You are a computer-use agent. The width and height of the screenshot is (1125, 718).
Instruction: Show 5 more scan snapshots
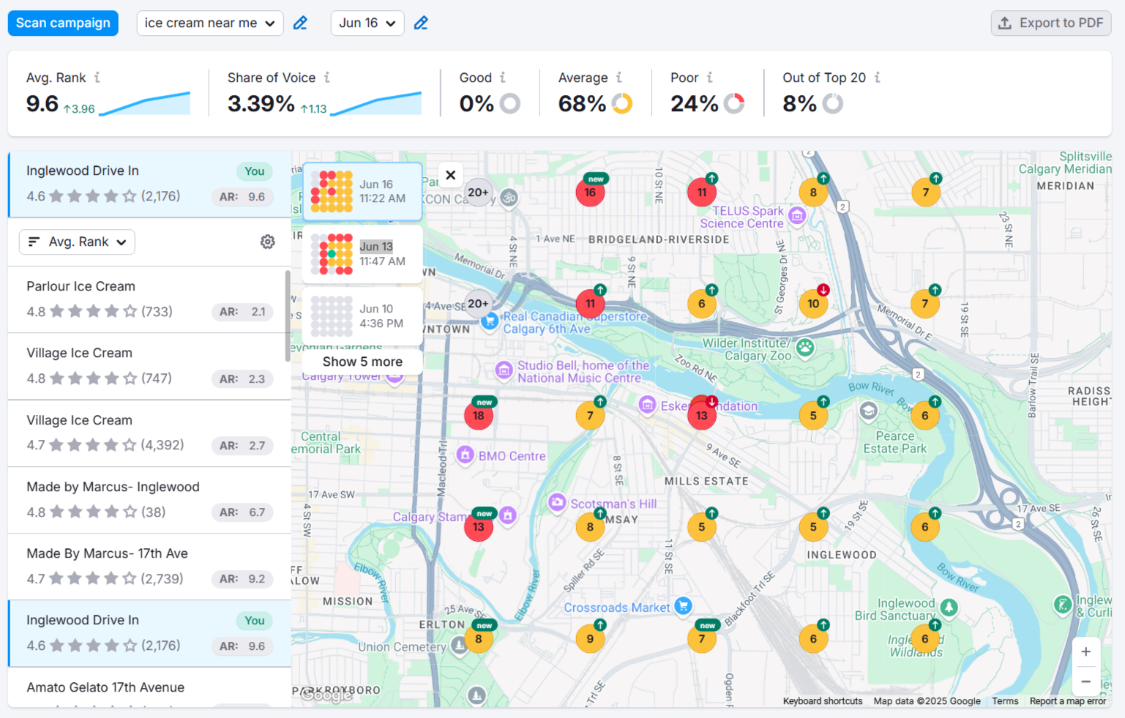[363, 361]
